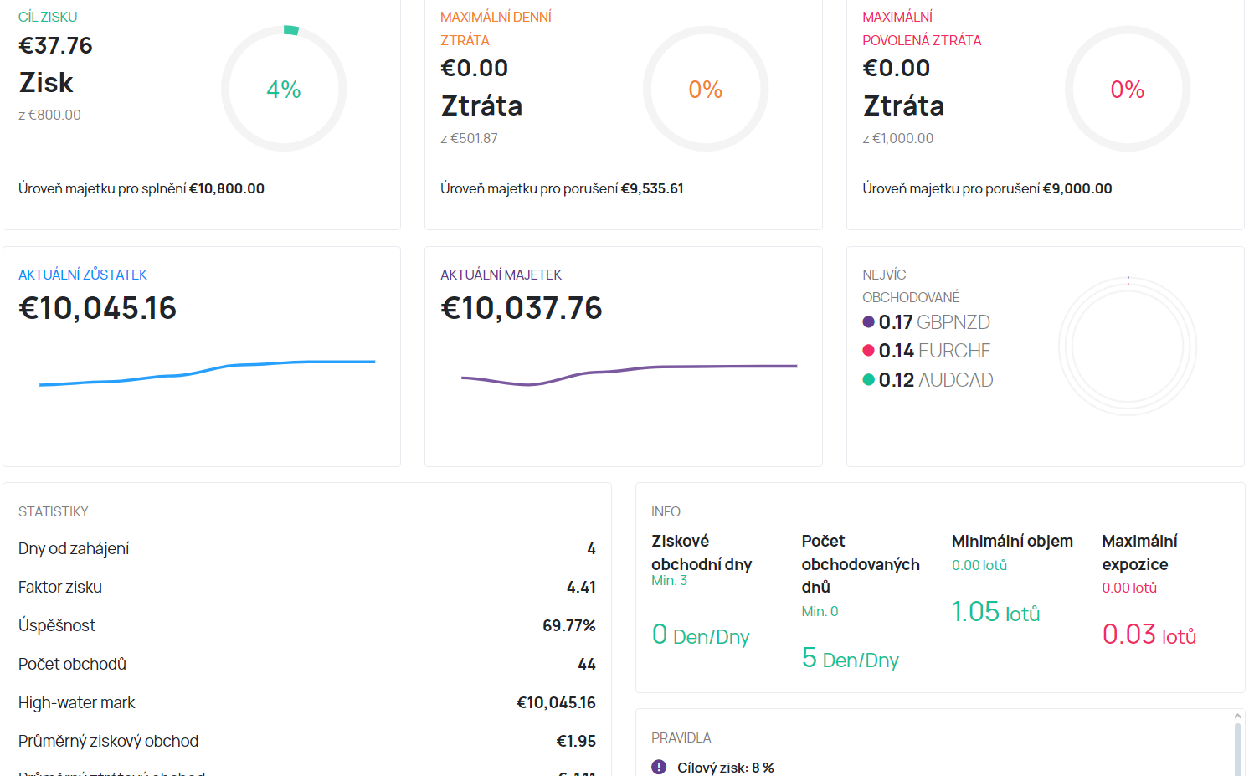Click the blue Aktuální zůstatek line chart
This screenshot has height=776, width=1249.
(x=207, y=372)
